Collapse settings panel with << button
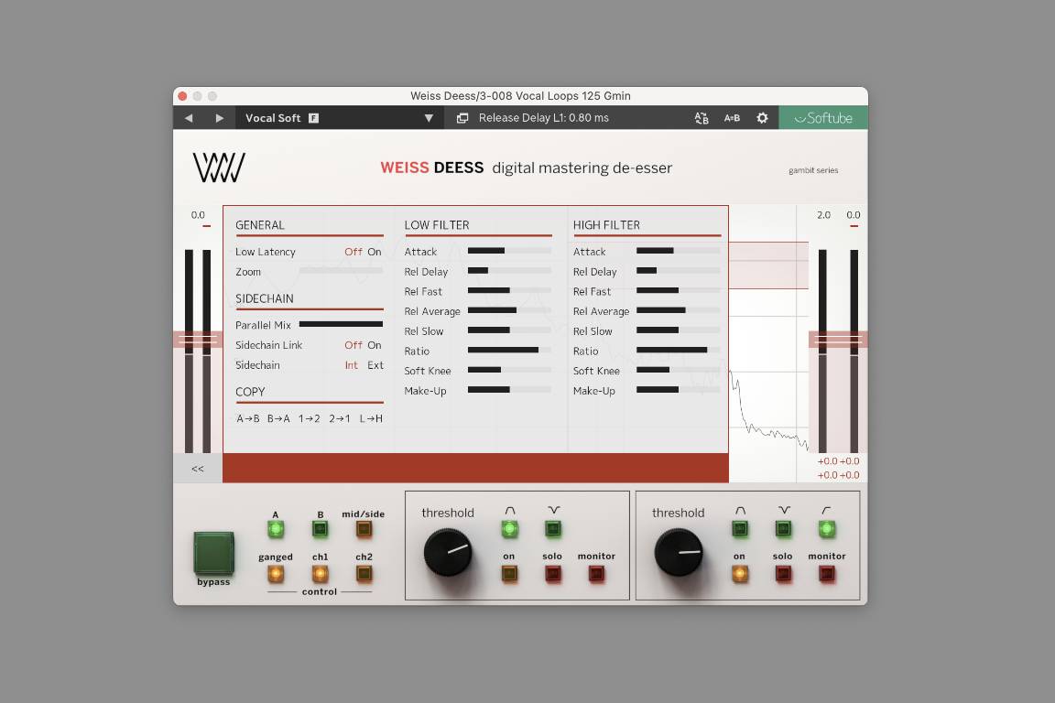Screen dimensions: 1055x703 coord(198,469)
